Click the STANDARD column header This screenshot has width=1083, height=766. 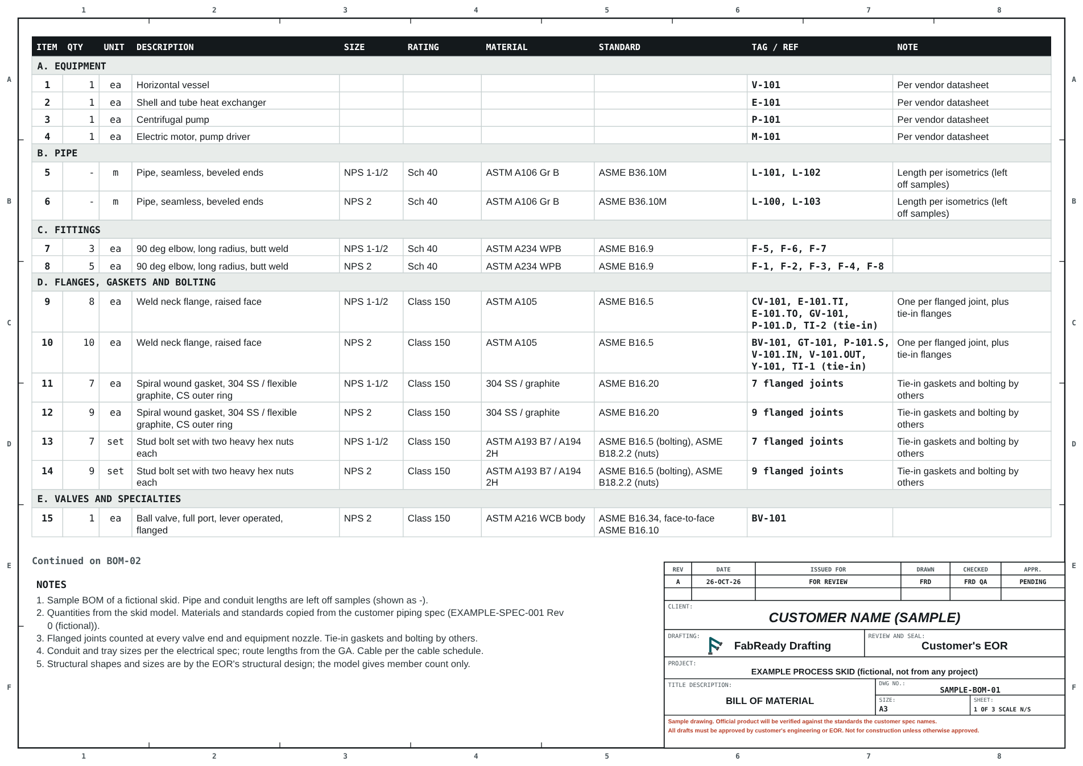(x=619, y=47)
